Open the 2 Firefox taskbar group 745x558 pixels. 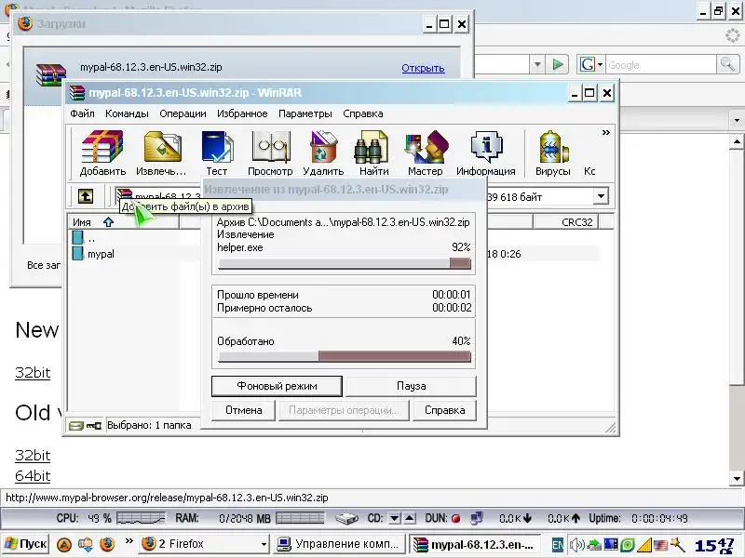[205, 544]
